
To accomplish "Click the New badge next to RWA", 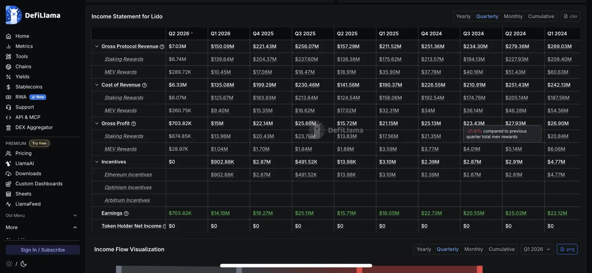I will tap(38, 97).
